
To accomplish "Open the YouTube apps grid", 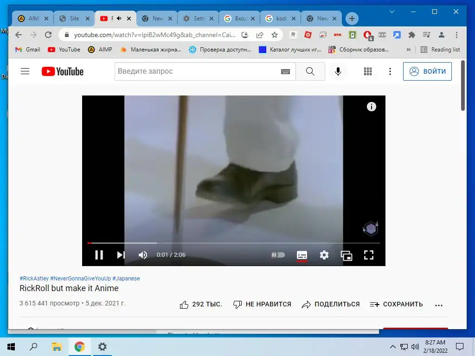I will [x=368, y=71].
